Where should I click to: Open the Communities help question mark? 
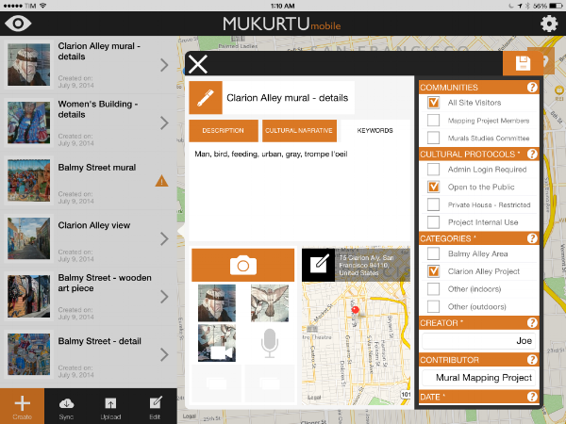pyautogui.click(x=532, y=88)
